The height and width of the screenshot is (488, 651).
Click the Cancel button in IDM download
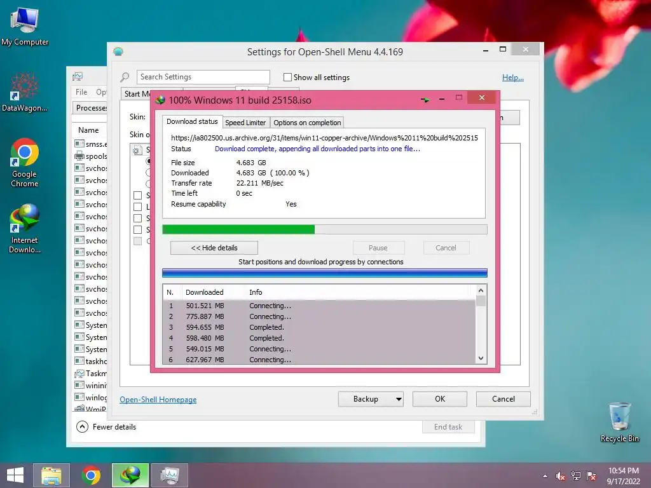pyautogui.click(x=446, y=248)
